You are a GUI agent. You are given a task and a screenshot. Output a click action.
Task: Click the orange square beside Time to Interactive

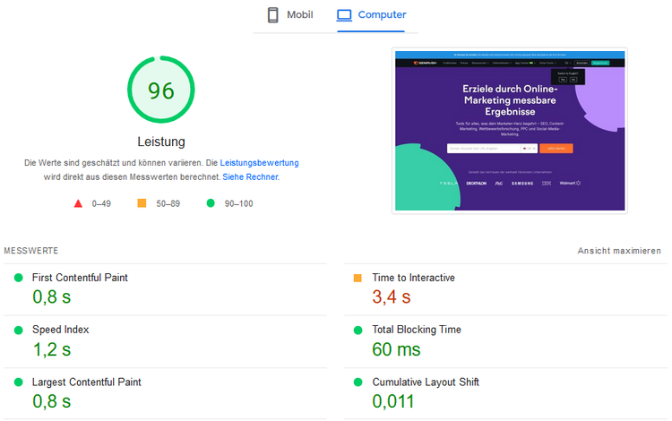point(358,278)
